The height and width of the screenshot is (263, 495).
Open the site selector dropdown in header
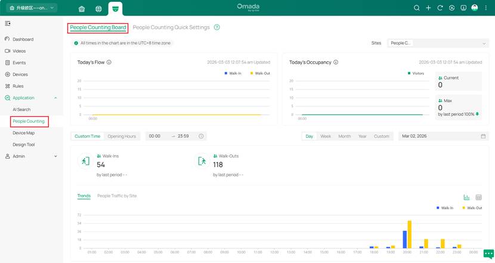[x=36, y=8]
